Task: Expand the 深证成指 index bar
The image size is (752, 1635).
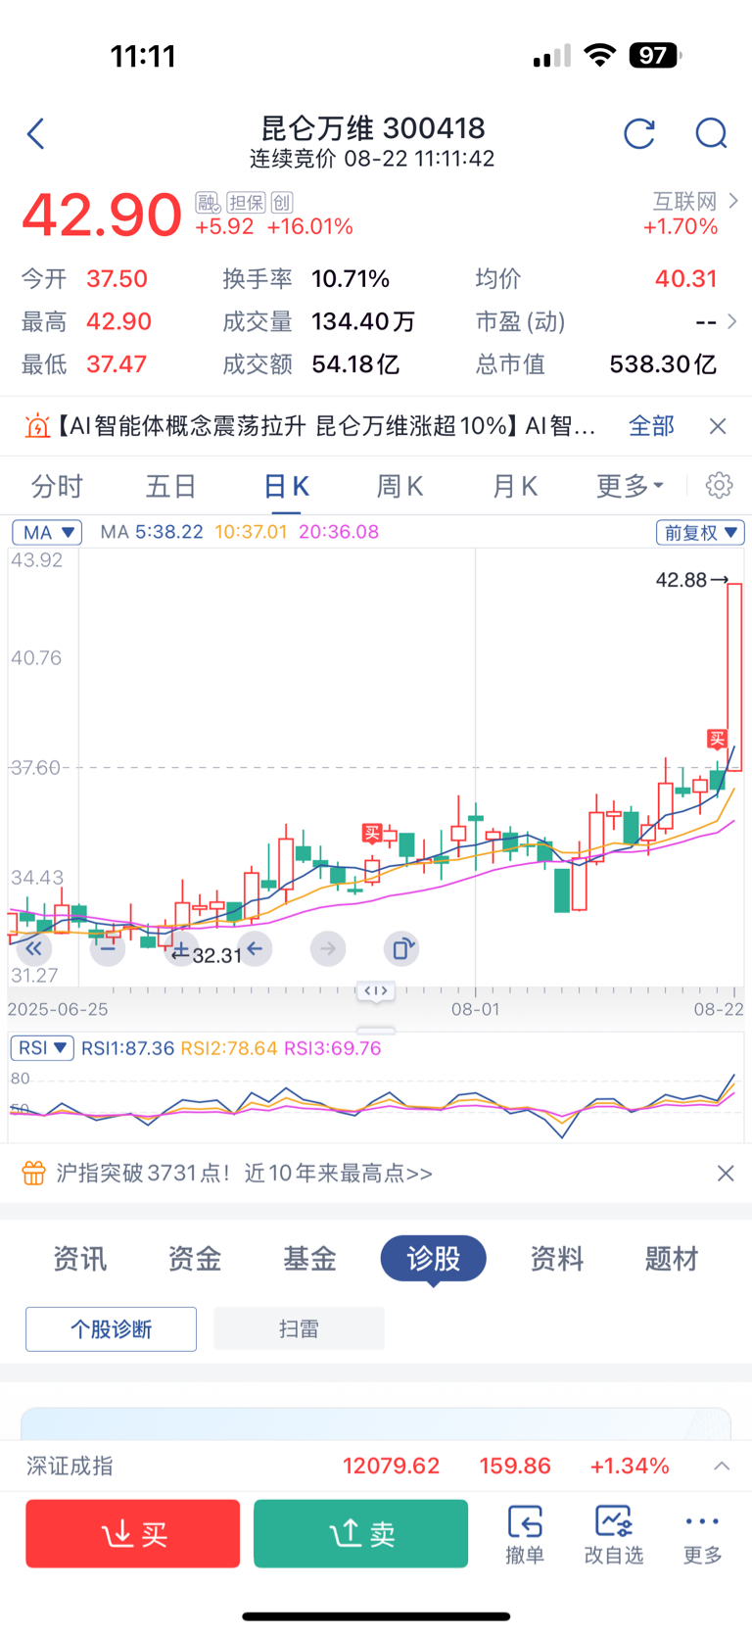Action: [x=722, y=1466]
